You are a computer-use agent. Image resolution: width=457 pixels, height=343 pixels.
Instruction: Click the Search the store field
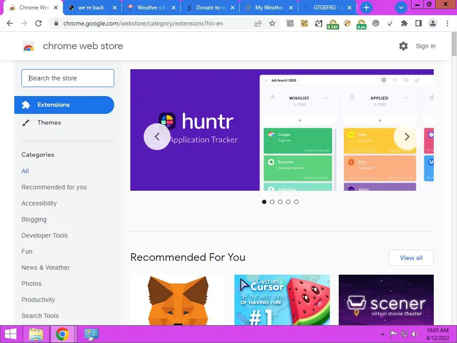coord(68,78)
